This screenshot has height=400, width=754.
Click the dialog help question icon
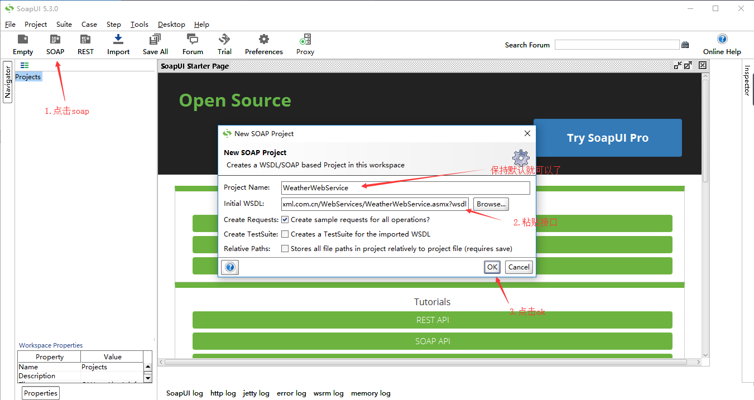tap(230, 267)
